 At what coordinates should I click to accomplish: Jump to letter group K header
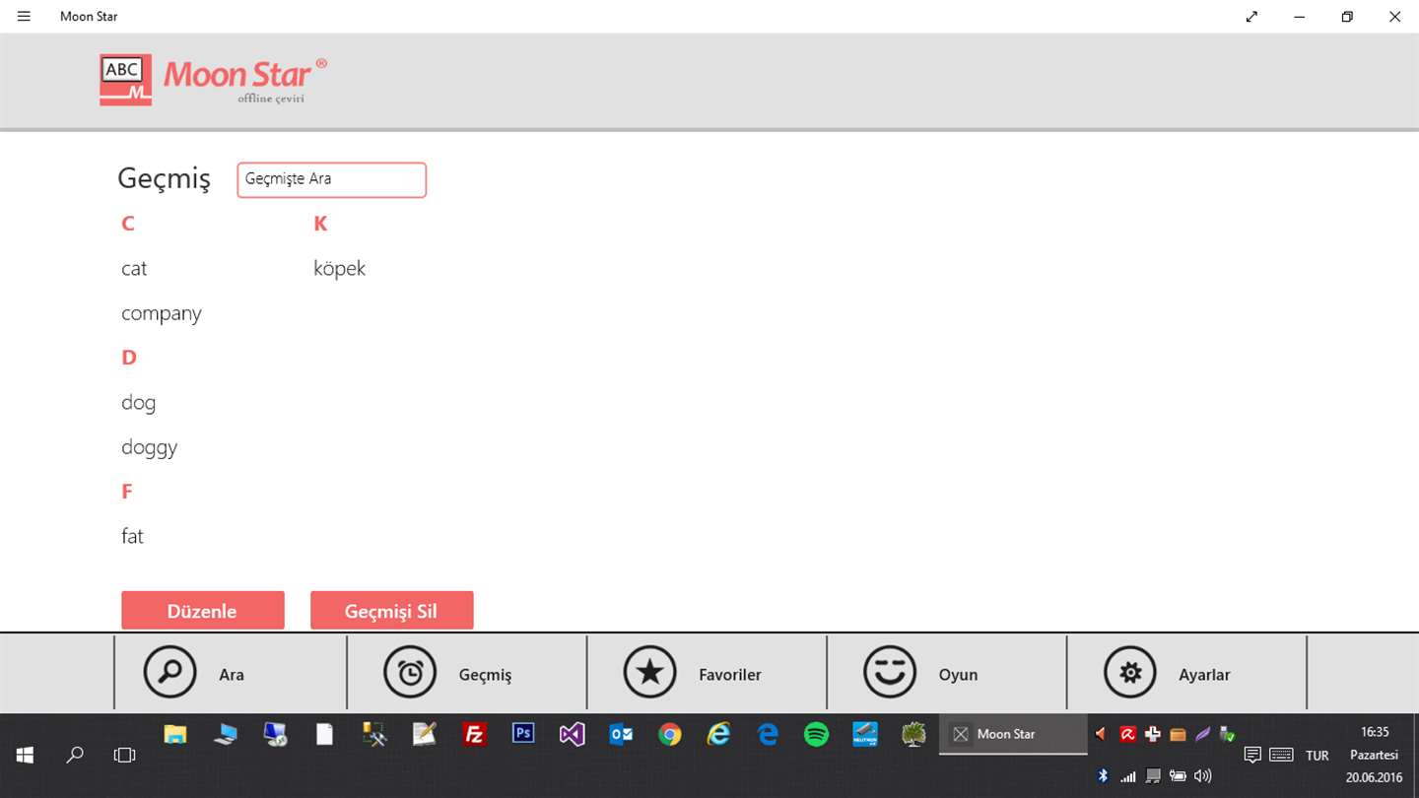coord(320,224)
